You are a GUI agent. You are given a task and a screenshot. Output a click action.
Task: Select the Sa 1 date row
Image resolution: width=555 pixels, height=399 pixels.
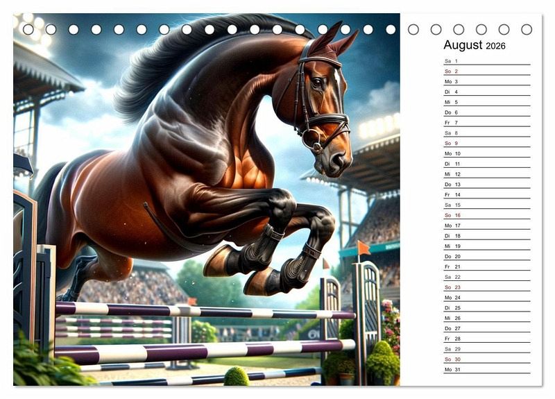point(486,61)
